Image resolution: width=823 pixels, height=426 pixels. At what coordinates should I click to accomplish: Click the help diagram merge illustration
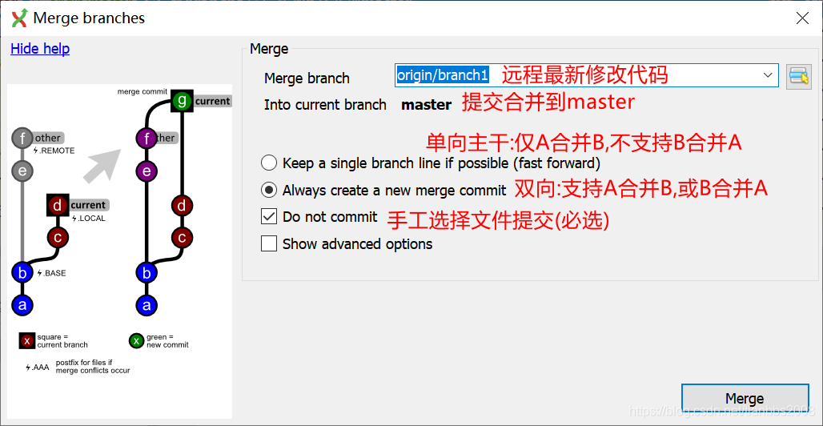click(119, 251)
